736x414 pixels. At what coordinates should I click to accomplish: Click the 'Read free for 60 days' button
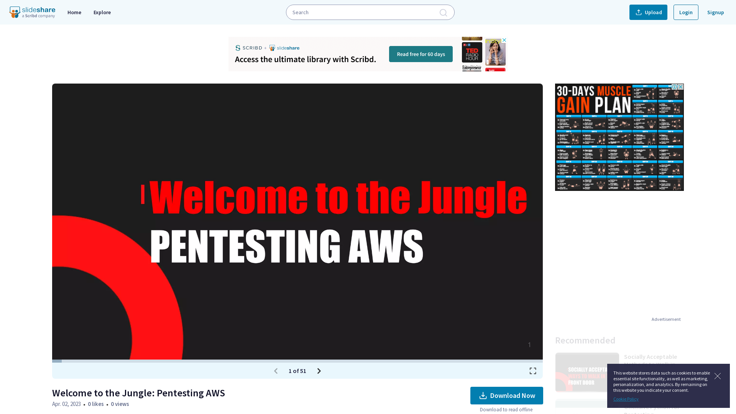[x=421, y=54]
